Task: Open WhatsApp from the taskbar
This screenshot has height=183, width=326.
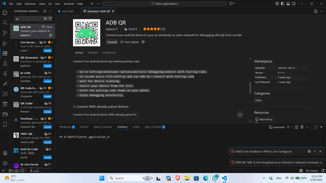Action: point(215,178)
